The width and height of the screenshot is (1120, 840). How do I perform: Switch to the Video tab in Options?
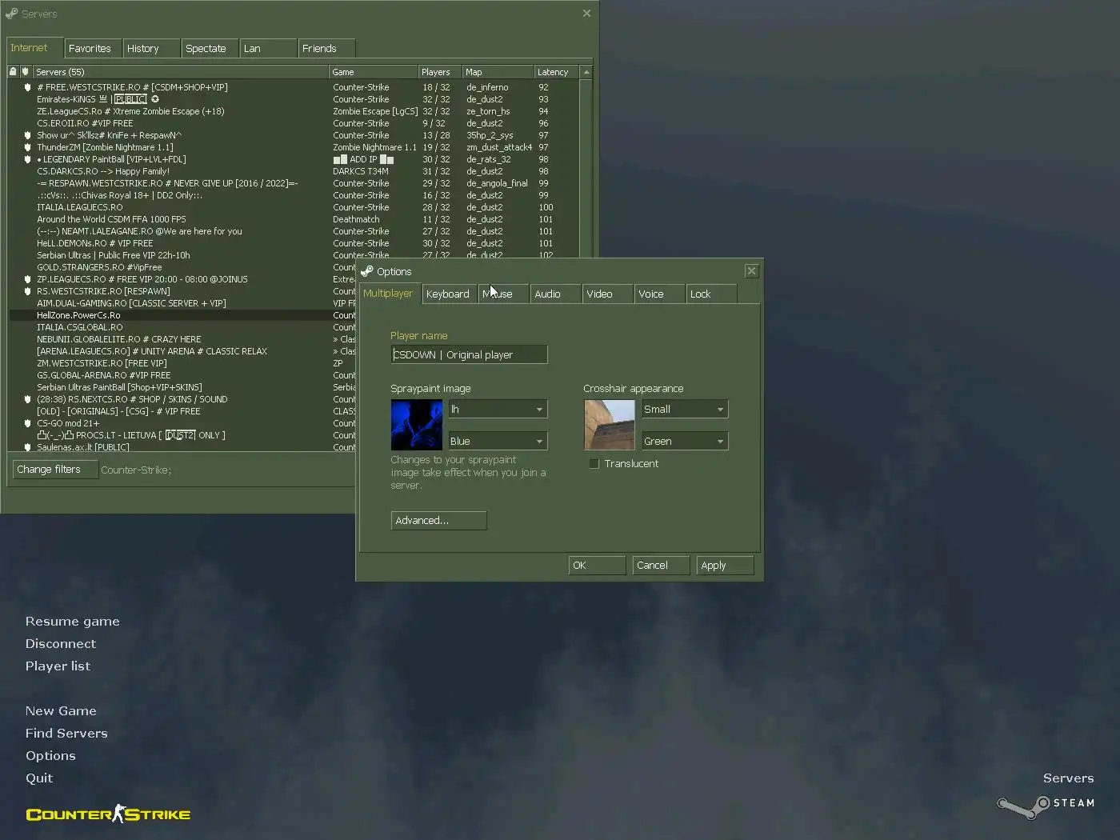pyautogui.click(x=607, y=294)
